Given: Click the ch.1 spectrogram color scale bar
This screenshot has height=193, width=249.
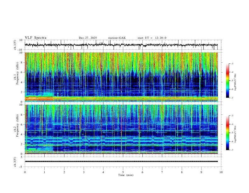Looking at the screenshot, I should click(228, 81).
